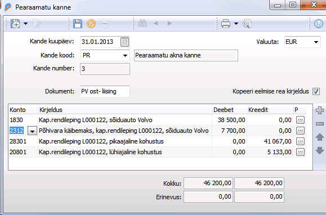
Task: Click the Print preview icon
Action: pyautogui.click(x=247, y=24)
